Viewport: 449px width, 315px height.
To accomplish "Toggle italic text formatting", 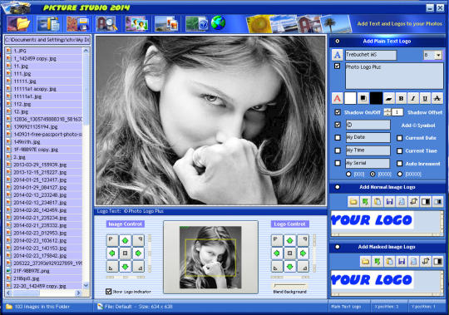I will 413,98.
